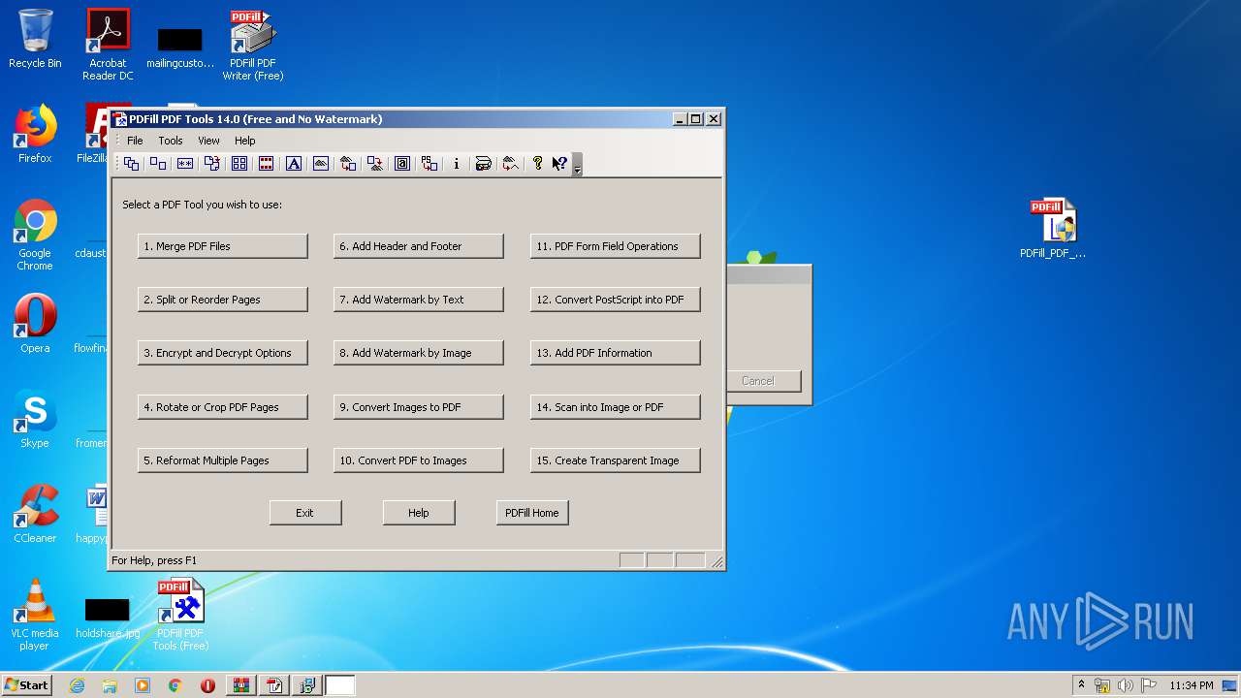Choose '15. Create Transparent Image'
Screen dimensions: 1241x698
(616, 460)
